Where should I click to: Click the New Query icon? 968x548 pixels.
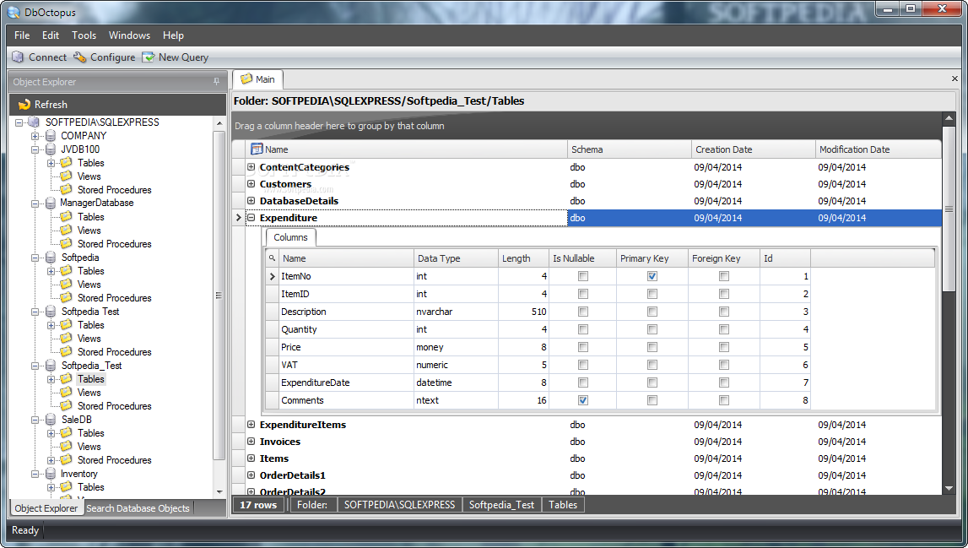click(x=149, y=57)
